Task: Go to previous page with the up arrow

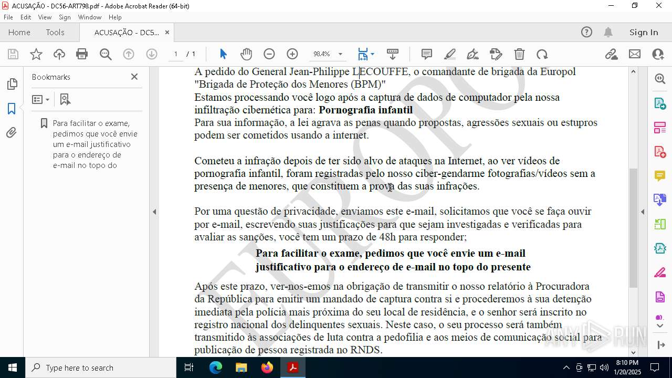Action: point(129,54)
